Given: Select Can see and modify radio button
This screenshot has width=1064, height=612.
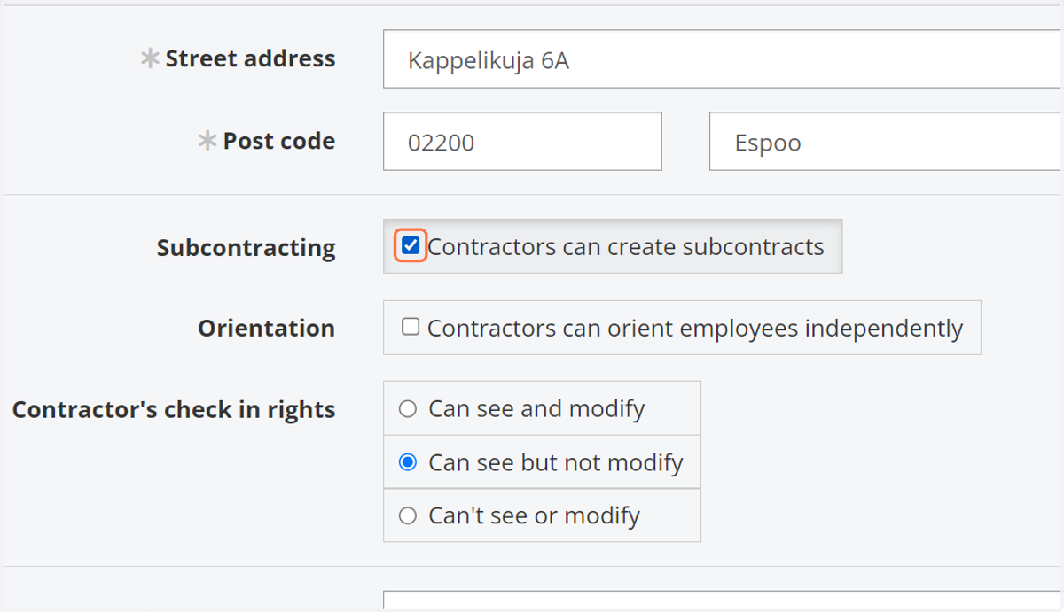Looking at the screenshot, I should coord(408,409).
